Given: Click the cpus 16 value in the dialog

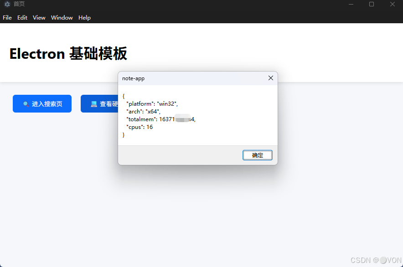Looking at the screenshot, I should [150, 127].
